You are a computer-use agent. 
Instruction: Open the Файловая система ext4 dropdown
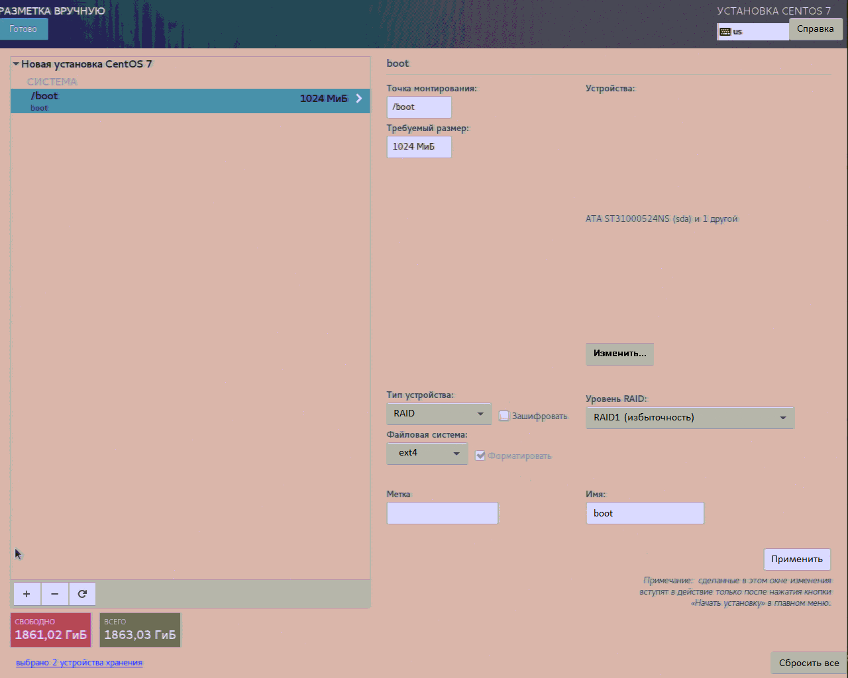pyautogui.click(x=427, y=453)
